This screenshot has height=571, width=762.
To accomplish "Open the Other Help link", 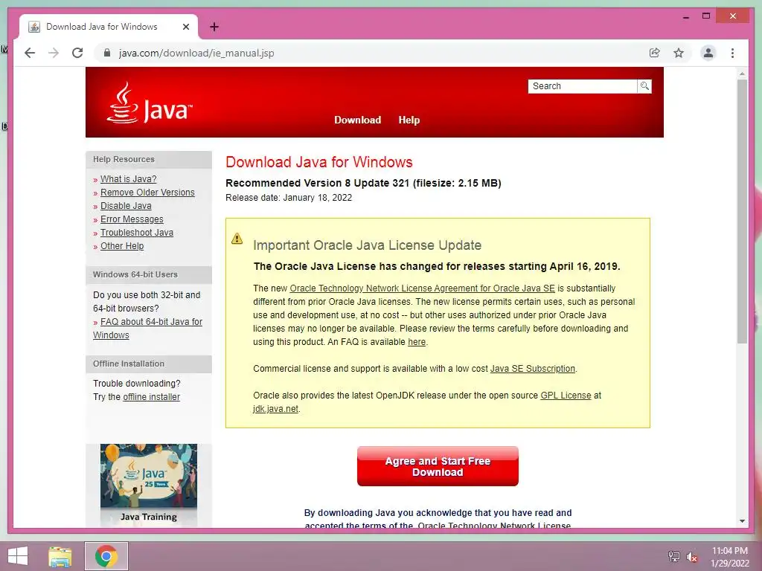I will pyautogui.click(x=122, y=245).
